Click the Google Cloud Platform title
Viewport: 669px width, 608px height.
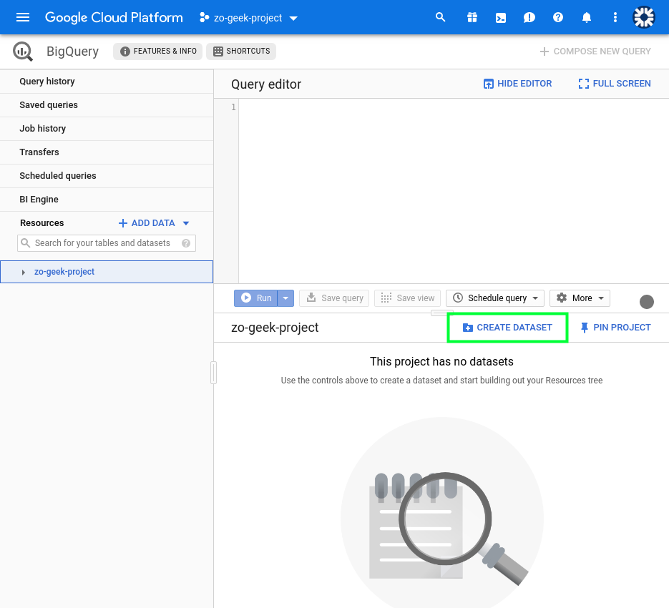click(114, 17)
